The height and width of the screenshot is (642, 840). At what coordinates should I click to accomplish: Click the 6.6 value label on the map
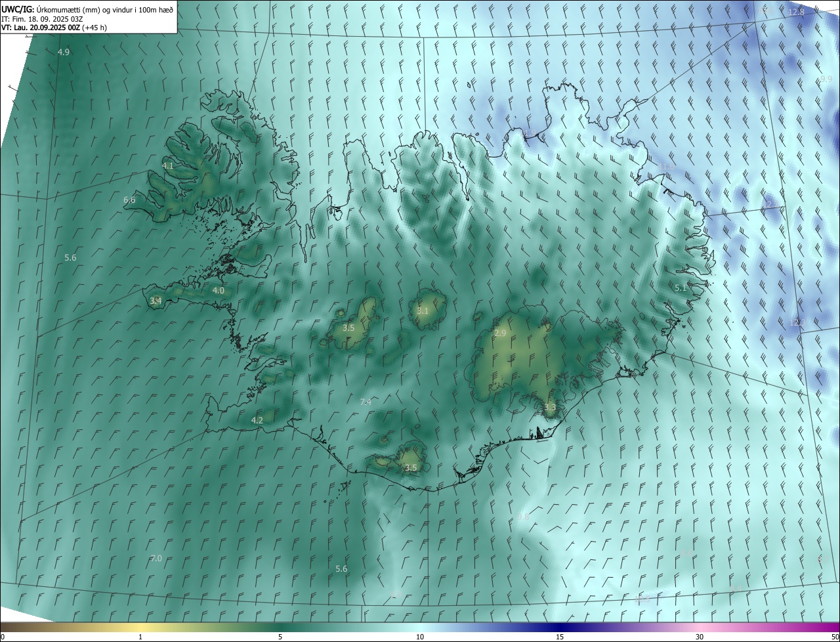point(129,200)
